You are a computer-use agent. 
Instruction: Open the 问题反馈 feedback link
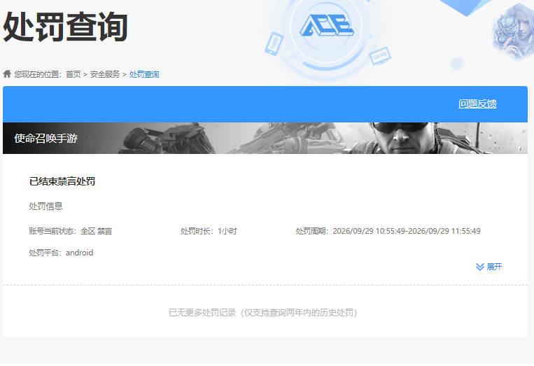pyautogui.click(x=477, y=104)
